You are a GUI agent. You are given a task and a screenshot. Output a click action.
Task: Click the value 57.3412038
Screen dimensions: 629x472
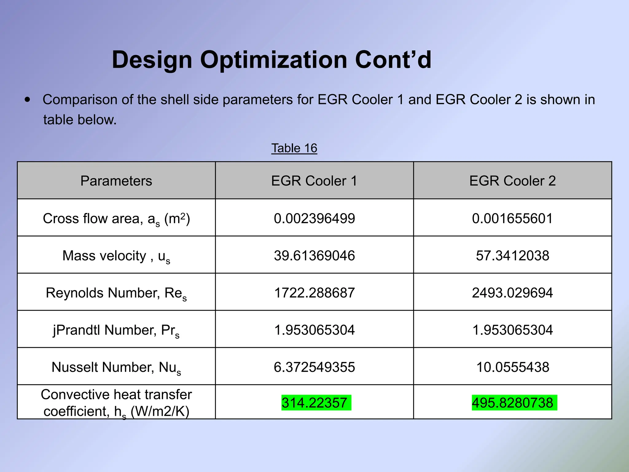(513, 256)
